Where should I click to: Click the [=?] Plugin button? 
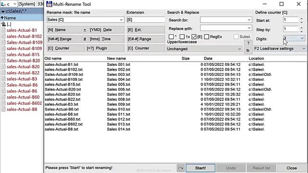[x=105, y=48]
